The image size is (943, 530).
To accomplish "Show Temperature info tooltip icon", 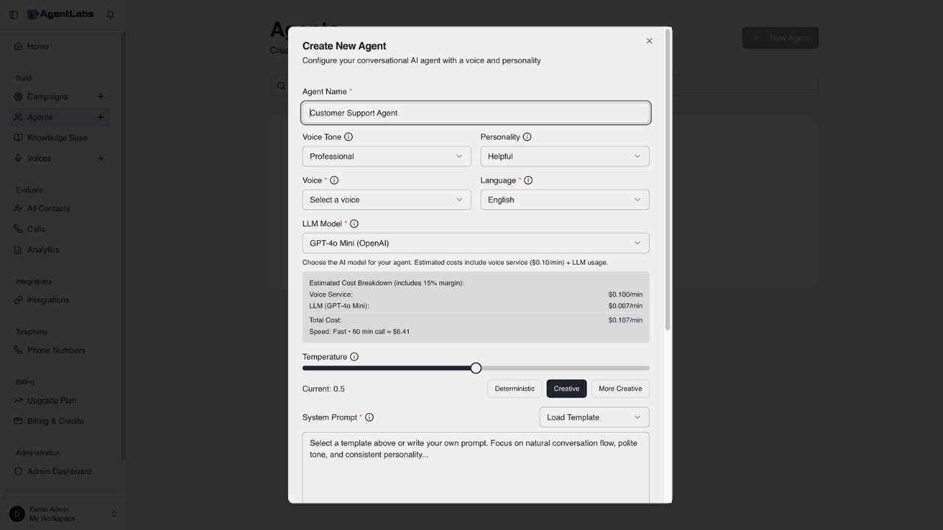I will 354,357.
